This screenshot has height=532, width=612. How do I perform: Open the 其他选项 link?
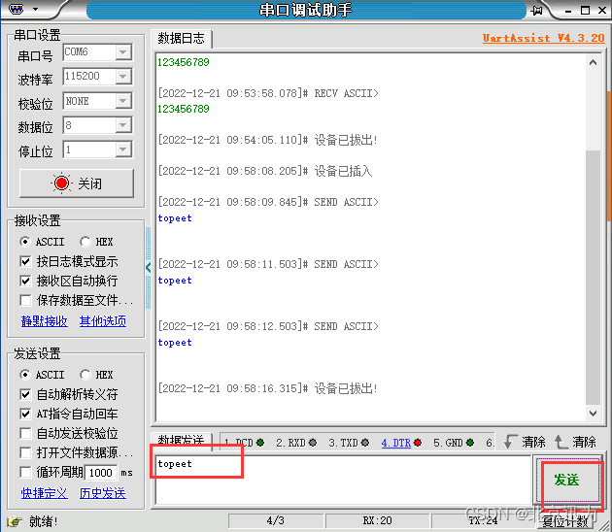click(103, 321)
